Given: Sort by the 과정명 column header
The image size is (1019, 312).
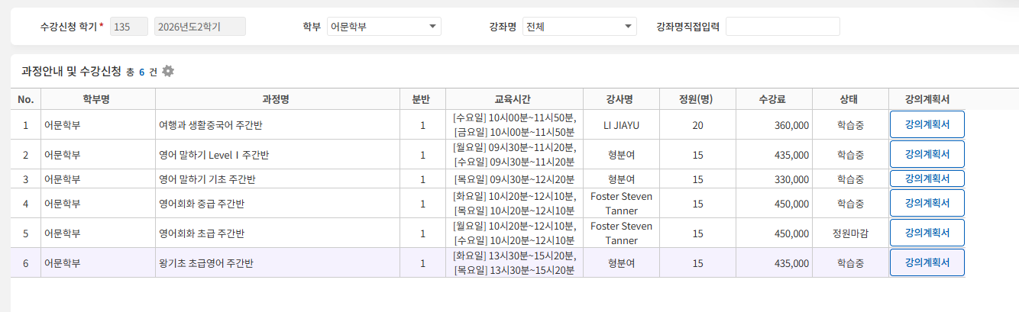Looking at the screenshot, I should (277, 99).
